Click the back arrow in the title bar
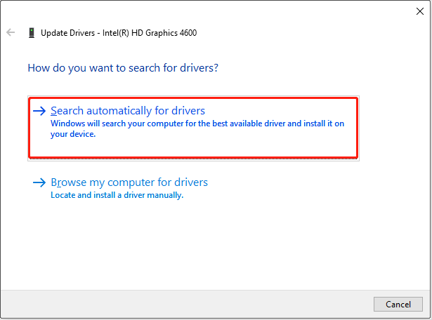This screenshot has width=432, height=320. (x=11, y=32)
